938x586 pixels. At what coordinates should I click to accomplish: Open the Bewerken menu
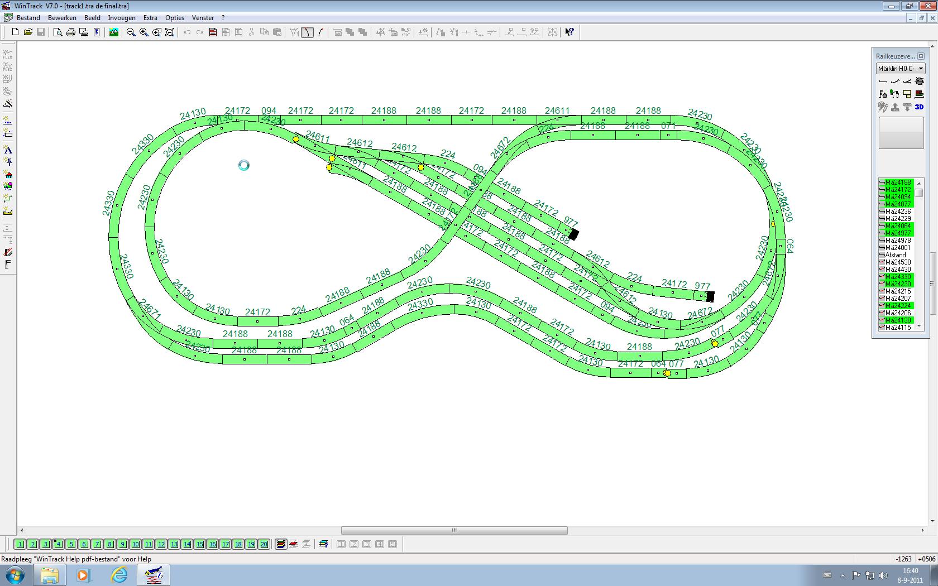(62, 18)
